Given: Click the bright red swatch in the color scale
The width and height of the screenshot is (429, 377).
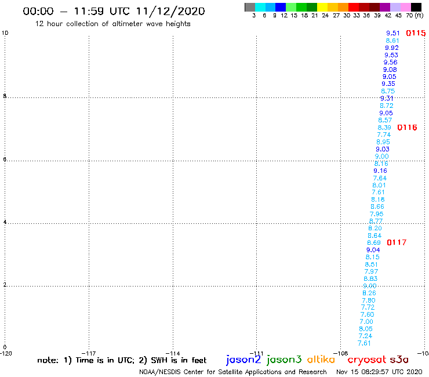Looking at the screenshot, I should [354, 7].
